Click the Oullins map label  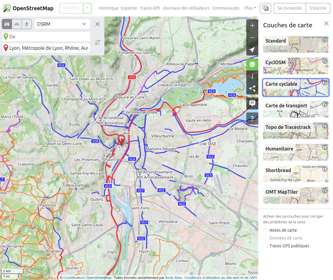pos(97,199)
